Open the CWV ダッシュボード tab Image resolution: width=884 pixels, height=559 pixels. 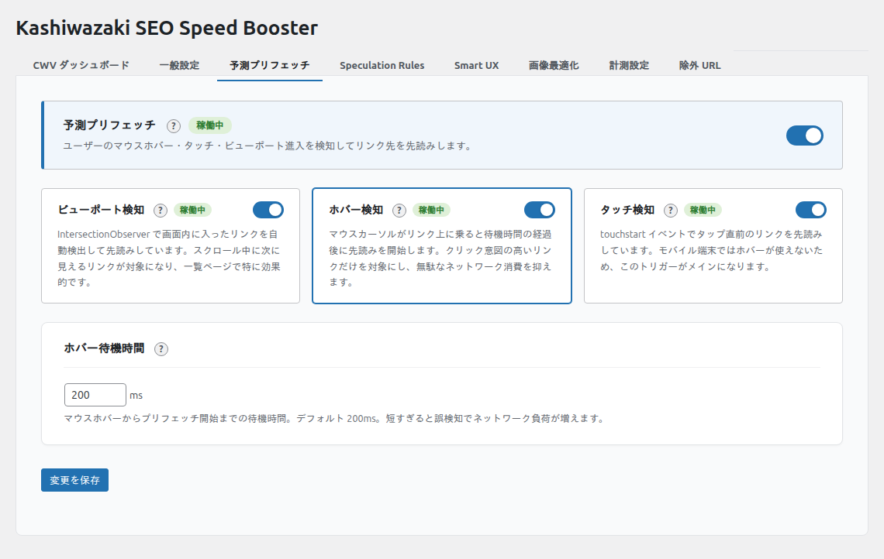pyautogui.click(x=81, y=65)
